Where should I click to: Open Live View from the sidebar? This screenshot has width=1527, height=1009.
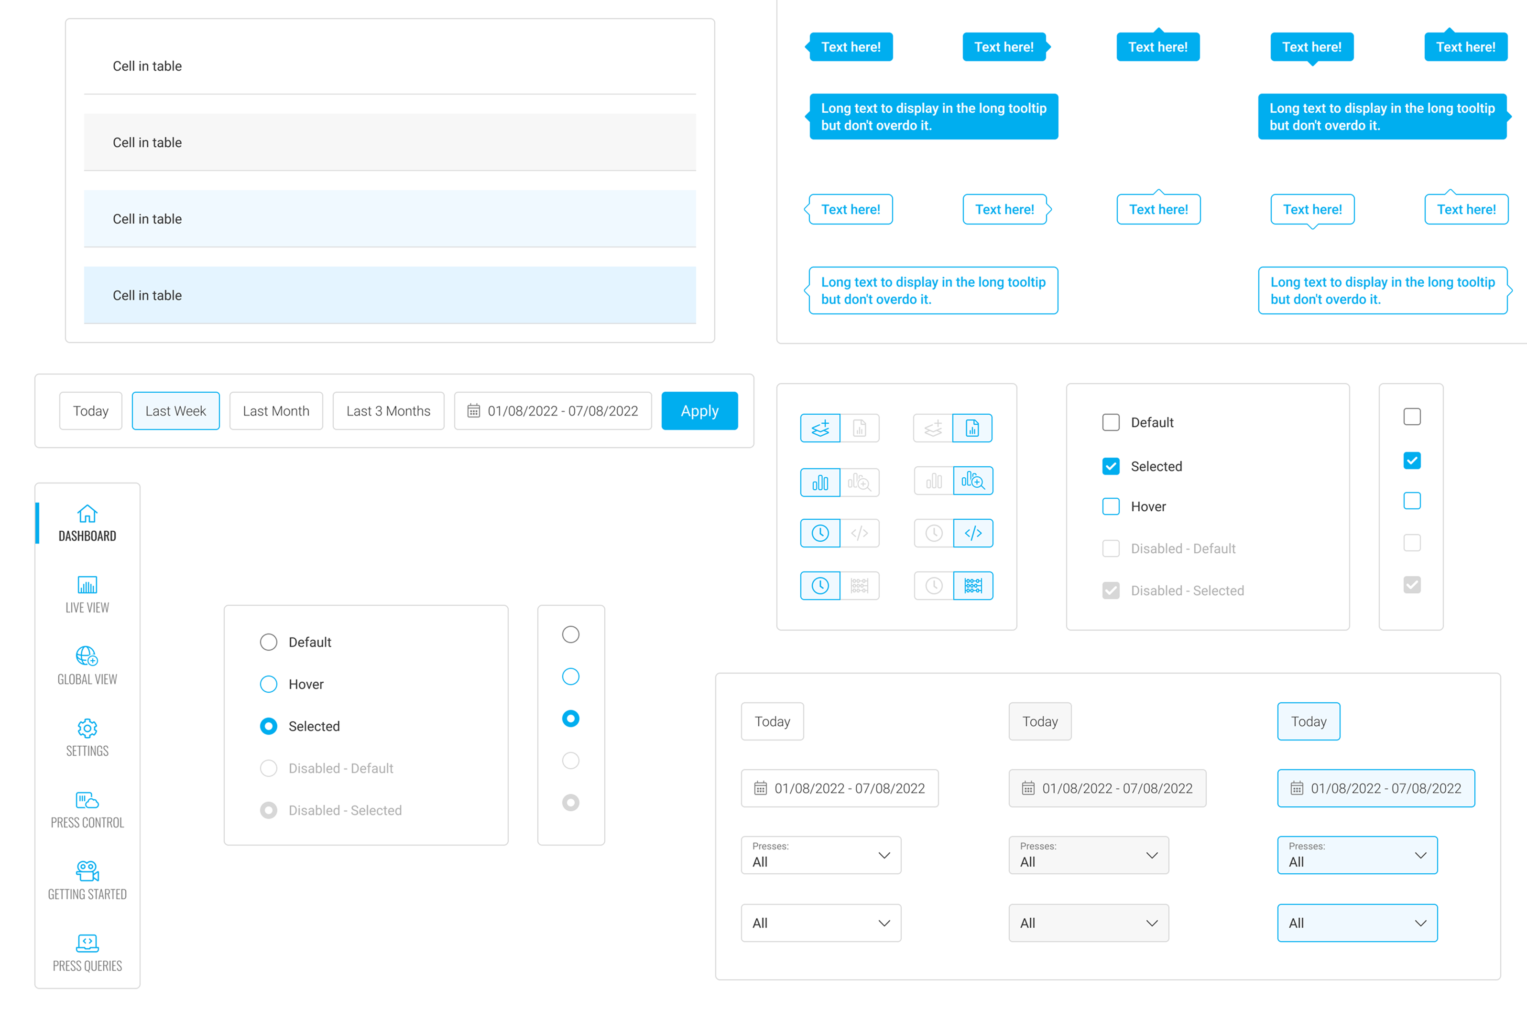coord(87,586)
